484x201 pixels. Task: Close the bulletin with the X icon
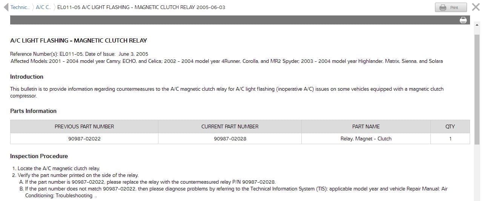point(476,7)
